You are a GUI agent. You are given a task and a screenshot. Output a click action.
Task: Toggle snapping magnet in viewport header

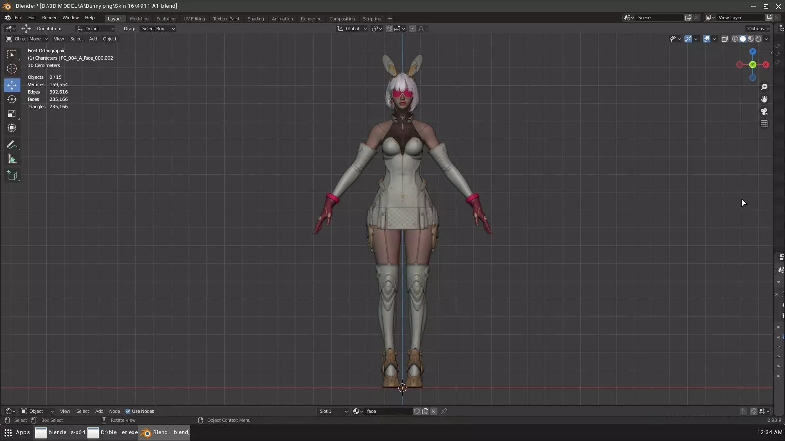(x=389, y=29)
